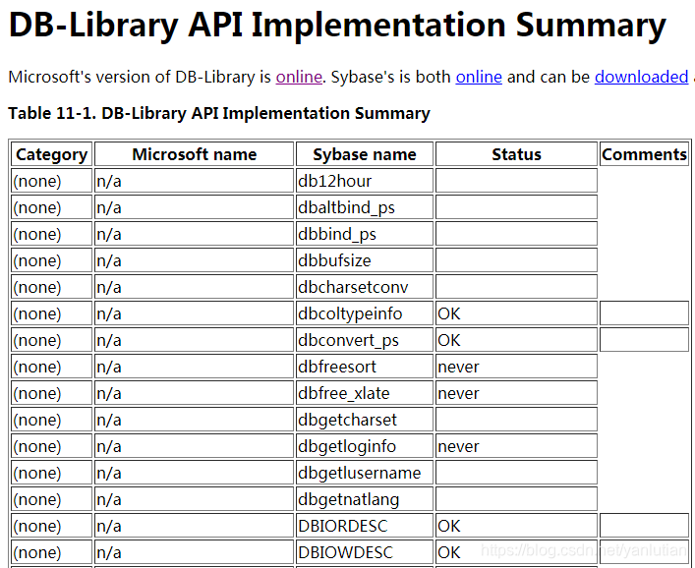Select the "dbgetcharset" cell
Screen dimensions: 695x568
(365, 420)
